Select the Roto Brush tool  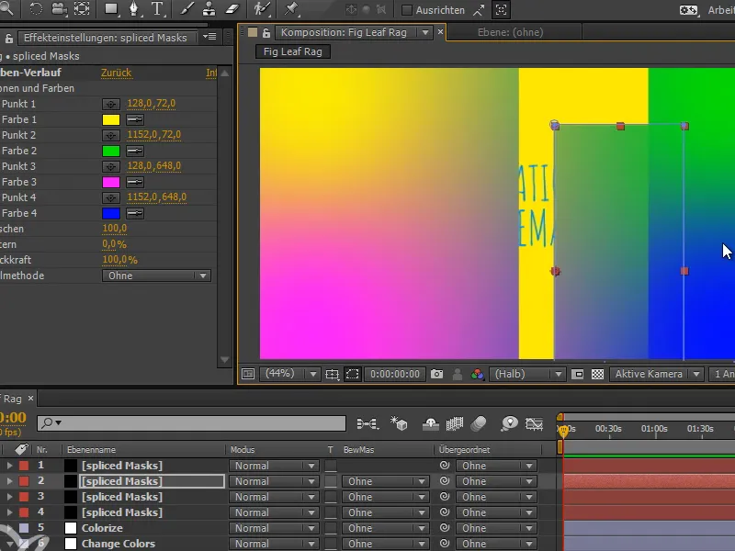coord(262,8)
